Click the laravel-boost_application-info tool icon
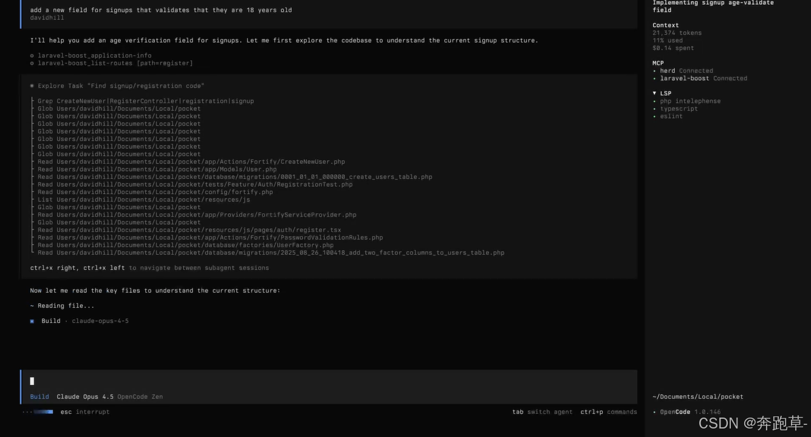 pos(32,56)
